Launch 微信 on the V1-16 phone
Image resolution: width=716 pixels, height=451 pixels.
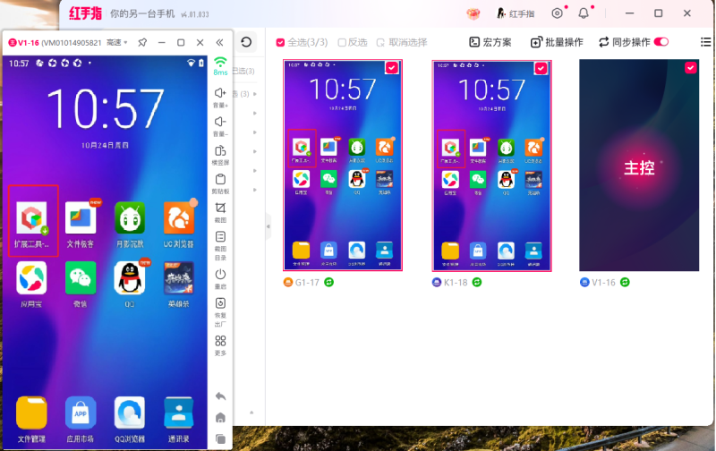pos(81,277)
